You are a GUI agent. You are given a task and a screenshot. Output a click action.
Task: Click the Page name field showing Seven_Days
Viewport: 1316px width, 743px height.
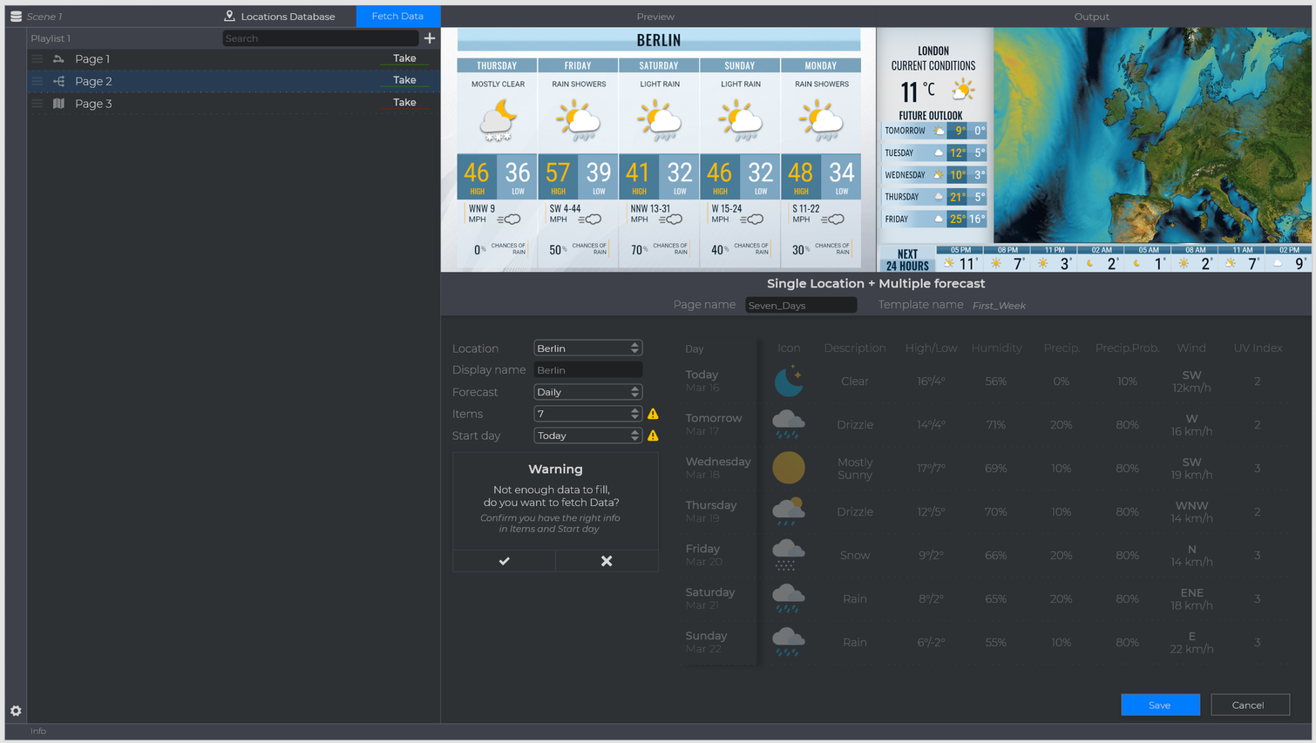click(799, 304)
